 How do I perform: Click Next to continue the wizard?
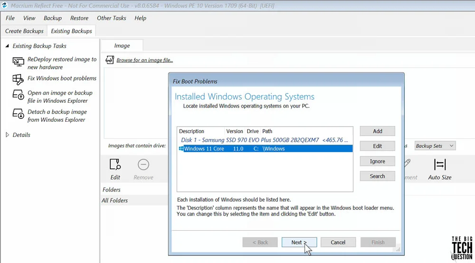[x=299, y=242]
